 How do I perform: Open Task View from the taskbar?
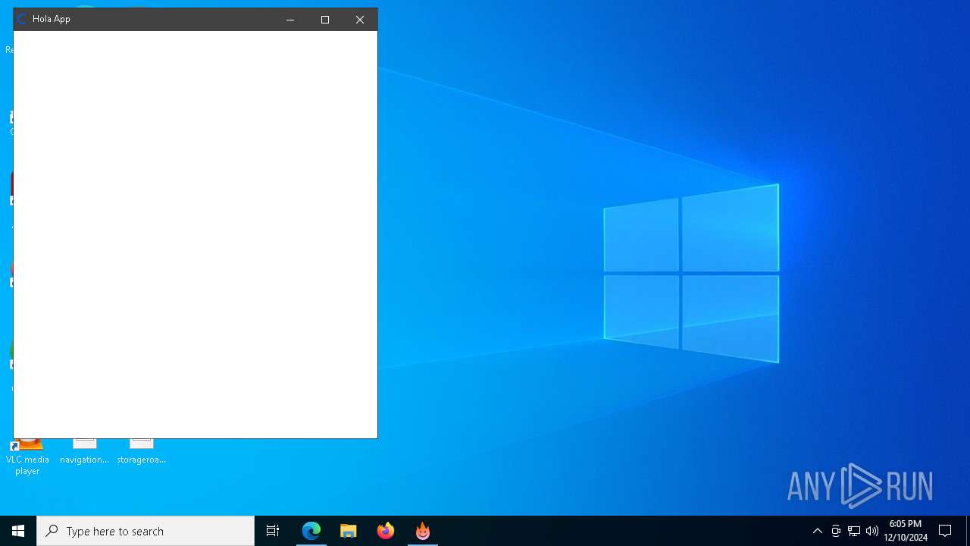(273, 531)
